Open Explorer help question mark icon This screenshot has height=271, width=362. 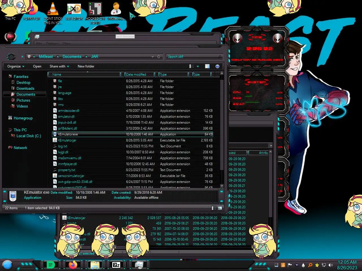(217, 66)
